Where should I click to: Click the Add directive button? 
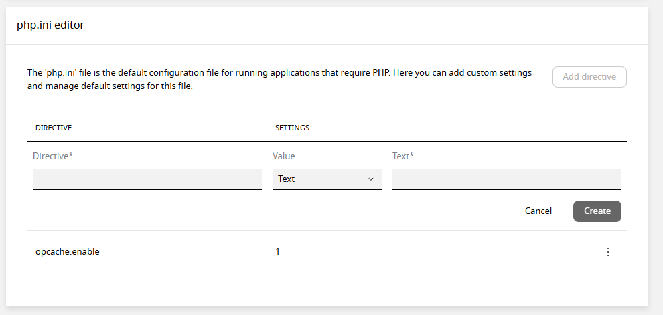[x=589, y=77]
